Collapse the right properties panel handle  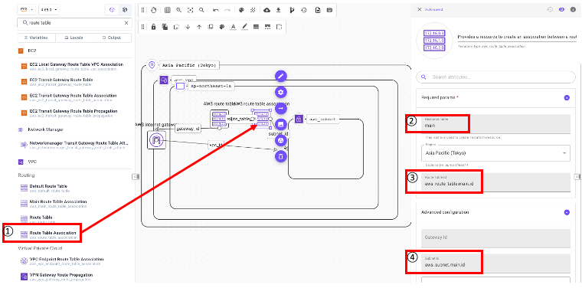[x=577, y=176]
